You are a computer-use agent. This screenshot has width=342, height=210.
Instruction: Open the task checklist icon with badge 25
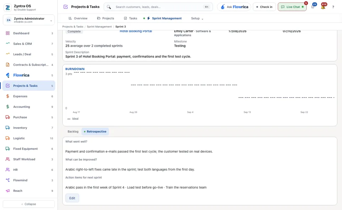click(313, 7)
